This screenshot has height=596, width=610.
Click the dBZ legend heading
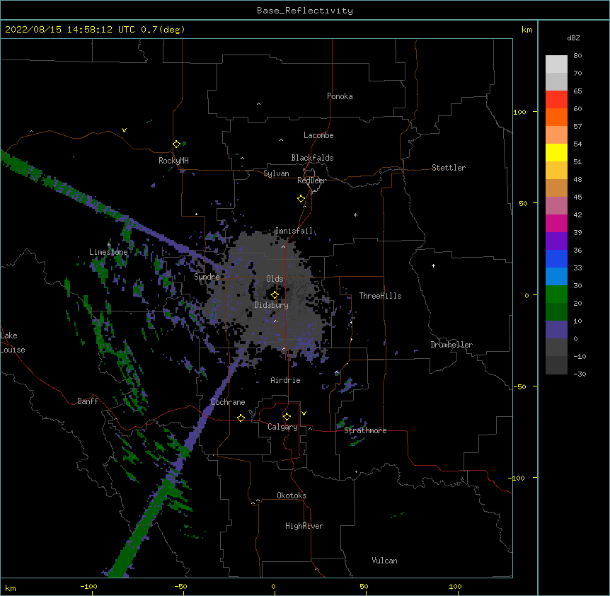tap(573, 38)
